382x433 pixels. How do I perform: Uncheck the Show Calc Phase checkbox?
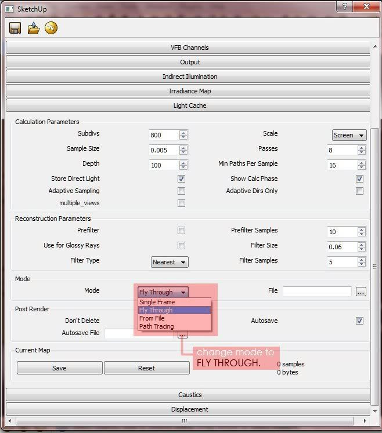pyautogui.click(x=359, y=179)
